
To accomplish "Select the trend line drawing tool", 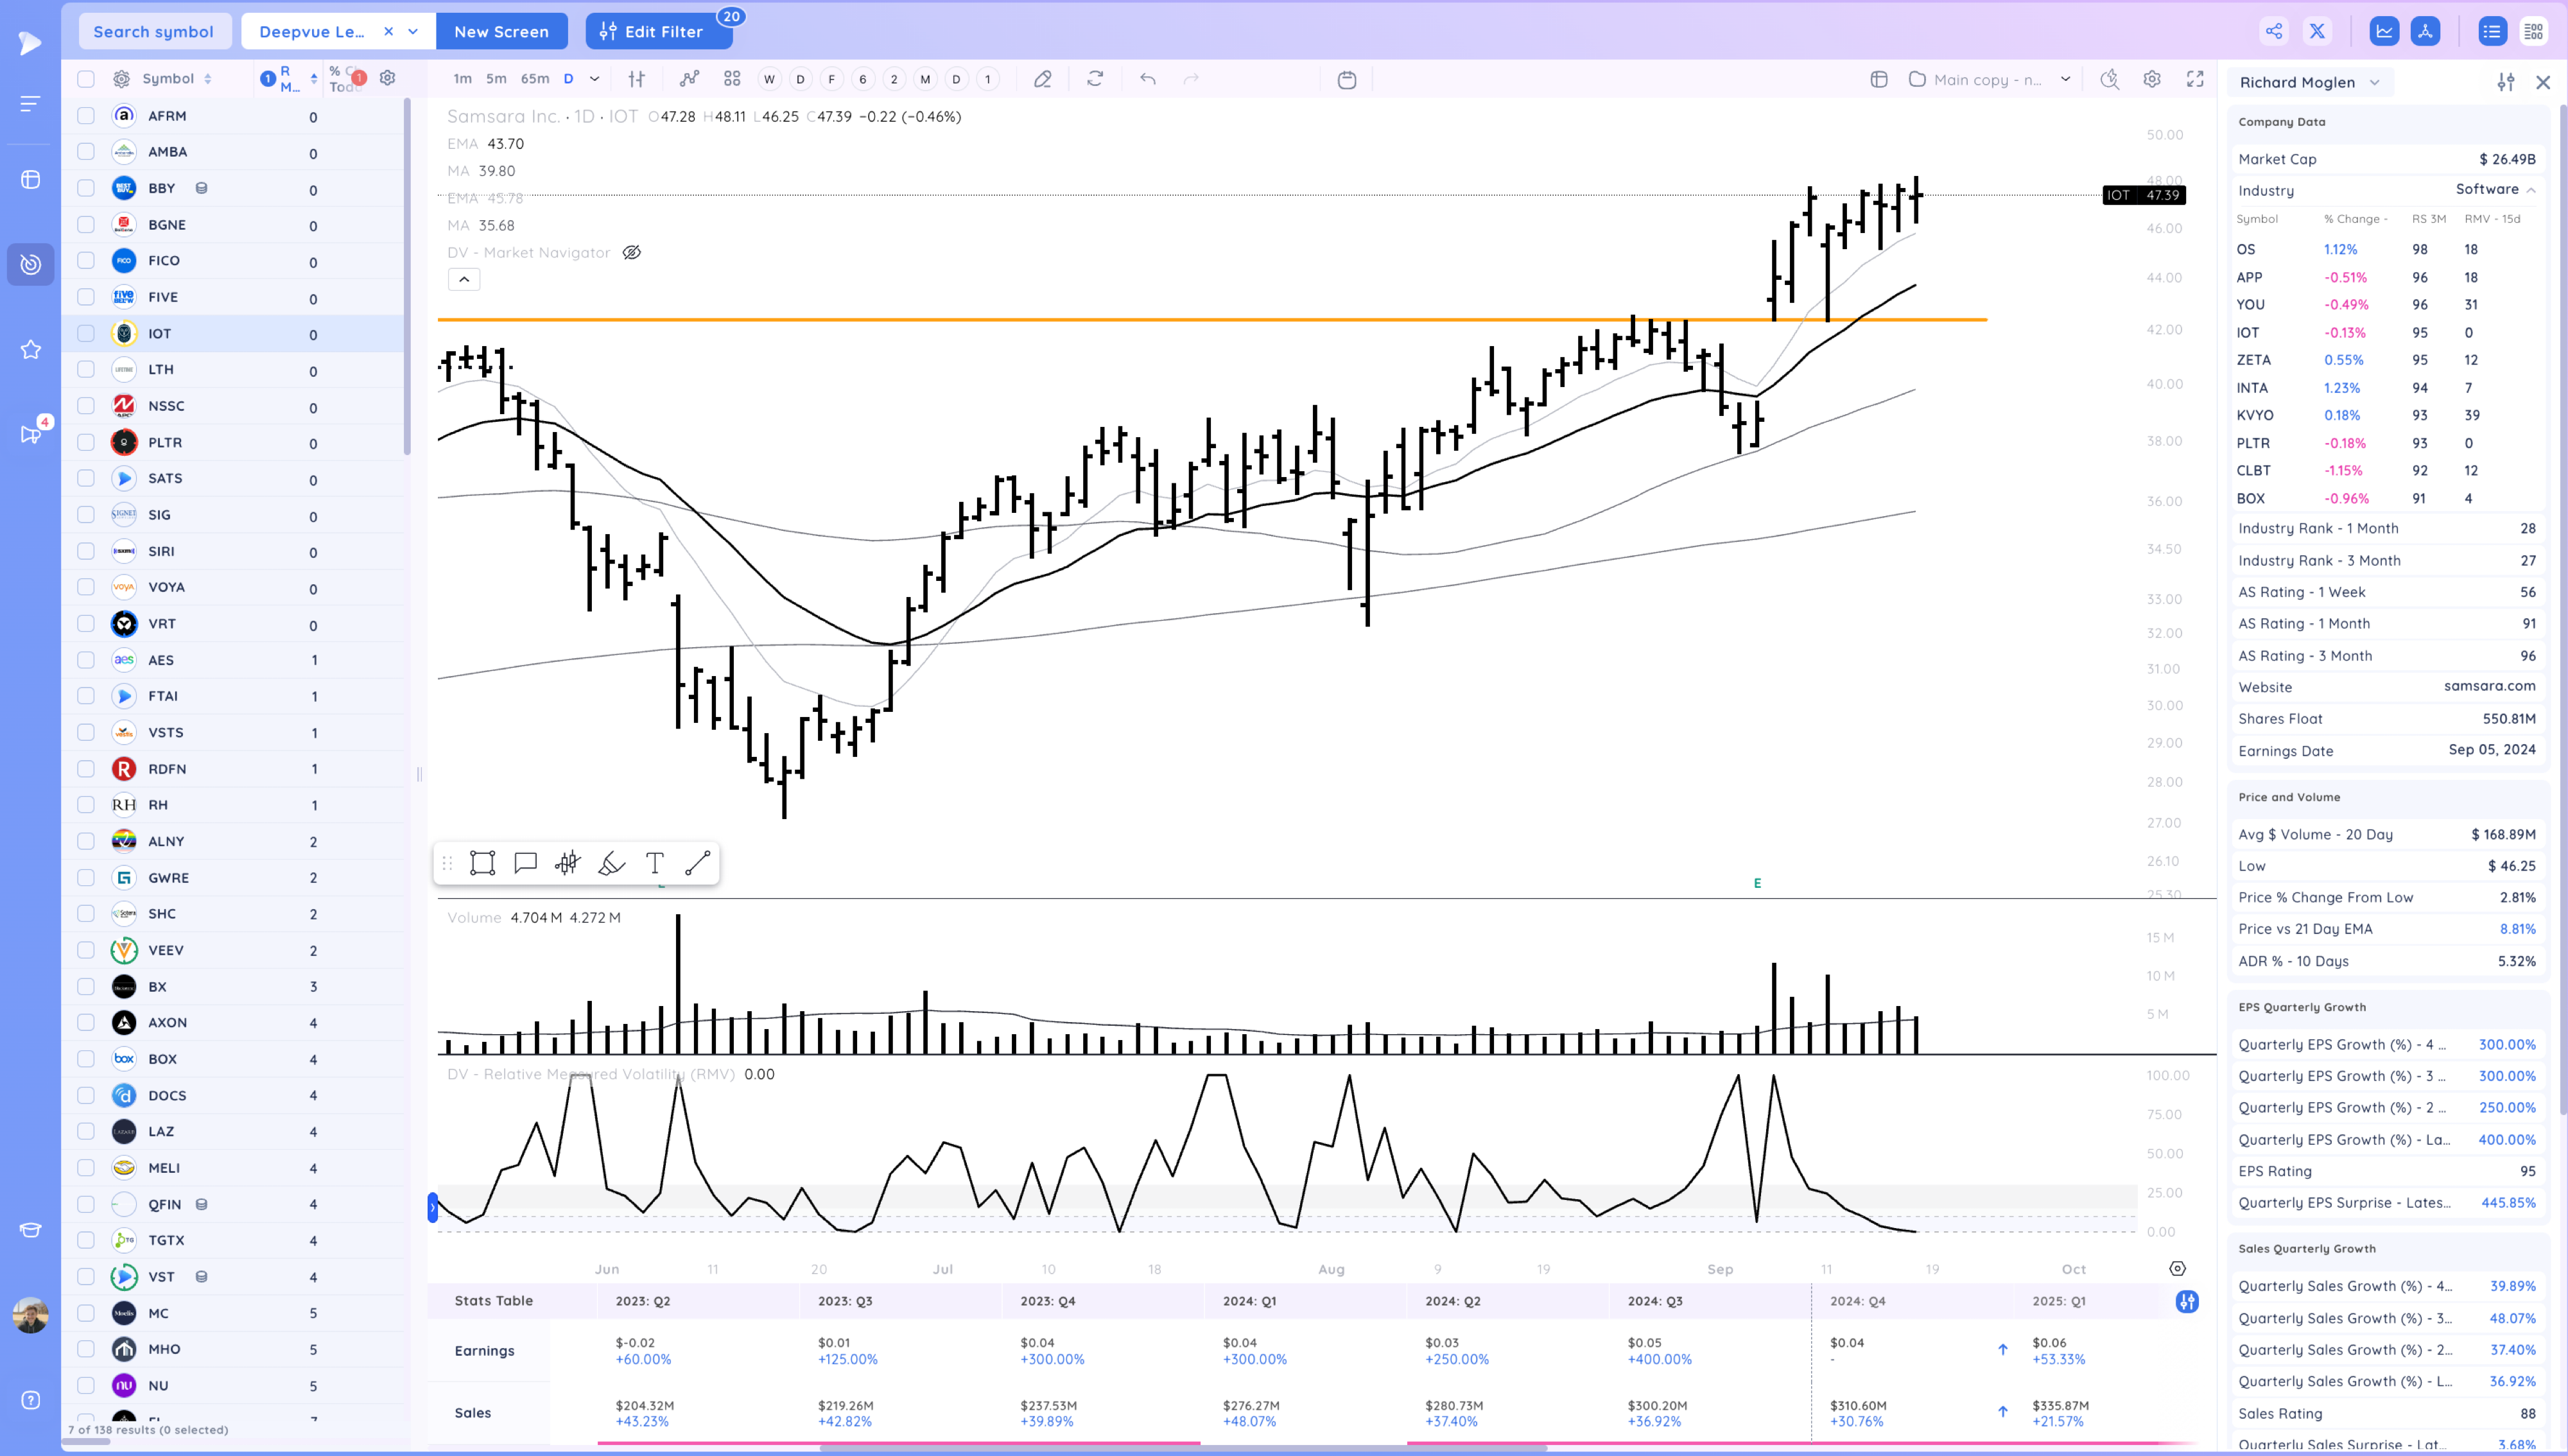I will click(698, 863).
